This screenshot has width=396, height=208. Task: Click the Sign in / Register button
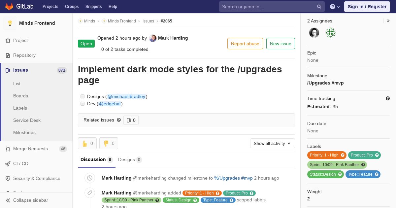click(367, 7)
